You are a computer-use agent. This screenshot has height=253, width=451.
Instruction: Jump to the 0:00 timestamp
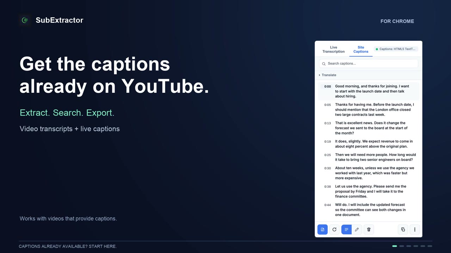(x=328, y=86)
